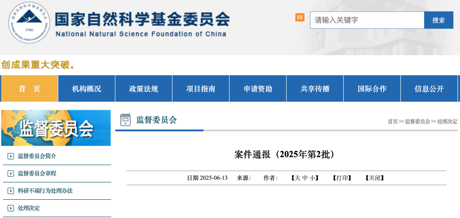This screenshot has height=218, width=460.
Task: Click the 监督委员会 globe banner image
Action: (x=56, y=128)
